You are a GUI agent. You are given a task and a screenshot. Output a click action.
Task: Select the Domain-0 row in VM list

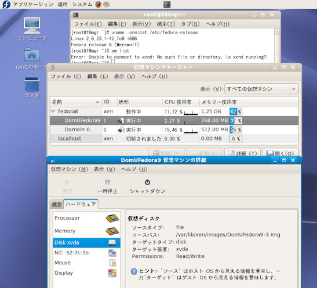[x=174, y=130]
